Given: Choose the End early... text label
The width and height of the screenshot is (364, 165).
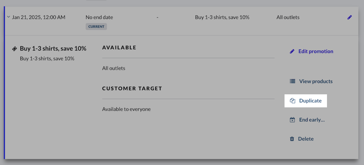Looking at the screenshot, I should 312,120.
